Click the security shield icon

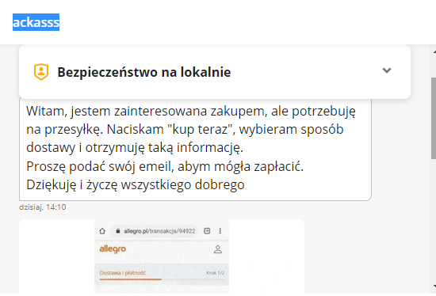(x=41, y=72)
